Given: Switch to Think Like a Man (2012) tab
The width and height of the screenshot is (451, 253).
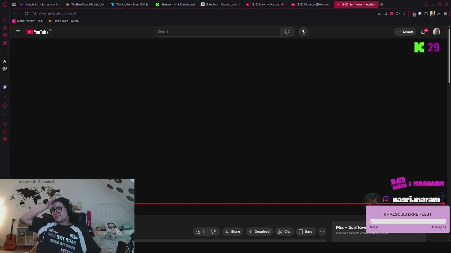Looking at the screenshot, I should (x=130, y=4).
